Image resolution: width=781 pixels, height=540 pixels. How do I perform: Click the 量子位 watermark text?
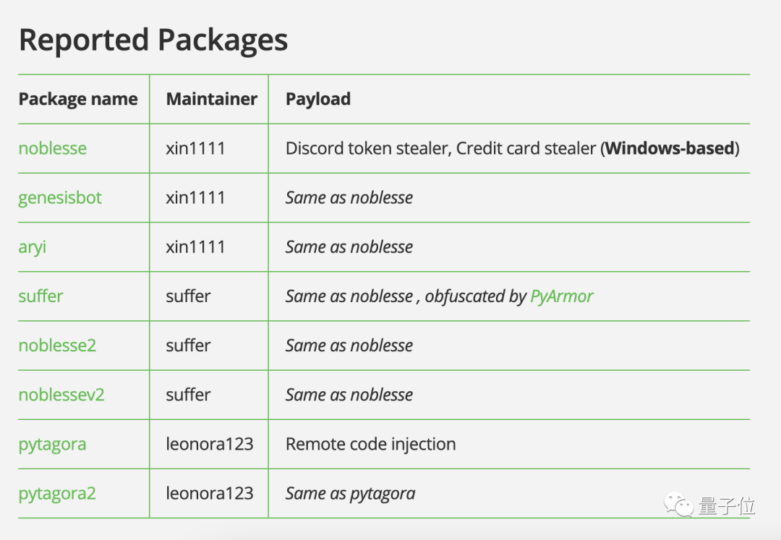(x=726, y=505)
